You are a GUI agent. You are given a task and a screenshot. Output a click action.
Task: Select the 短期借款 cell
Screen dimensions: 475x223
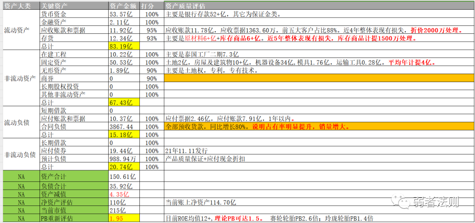click(x=74, y=111)
